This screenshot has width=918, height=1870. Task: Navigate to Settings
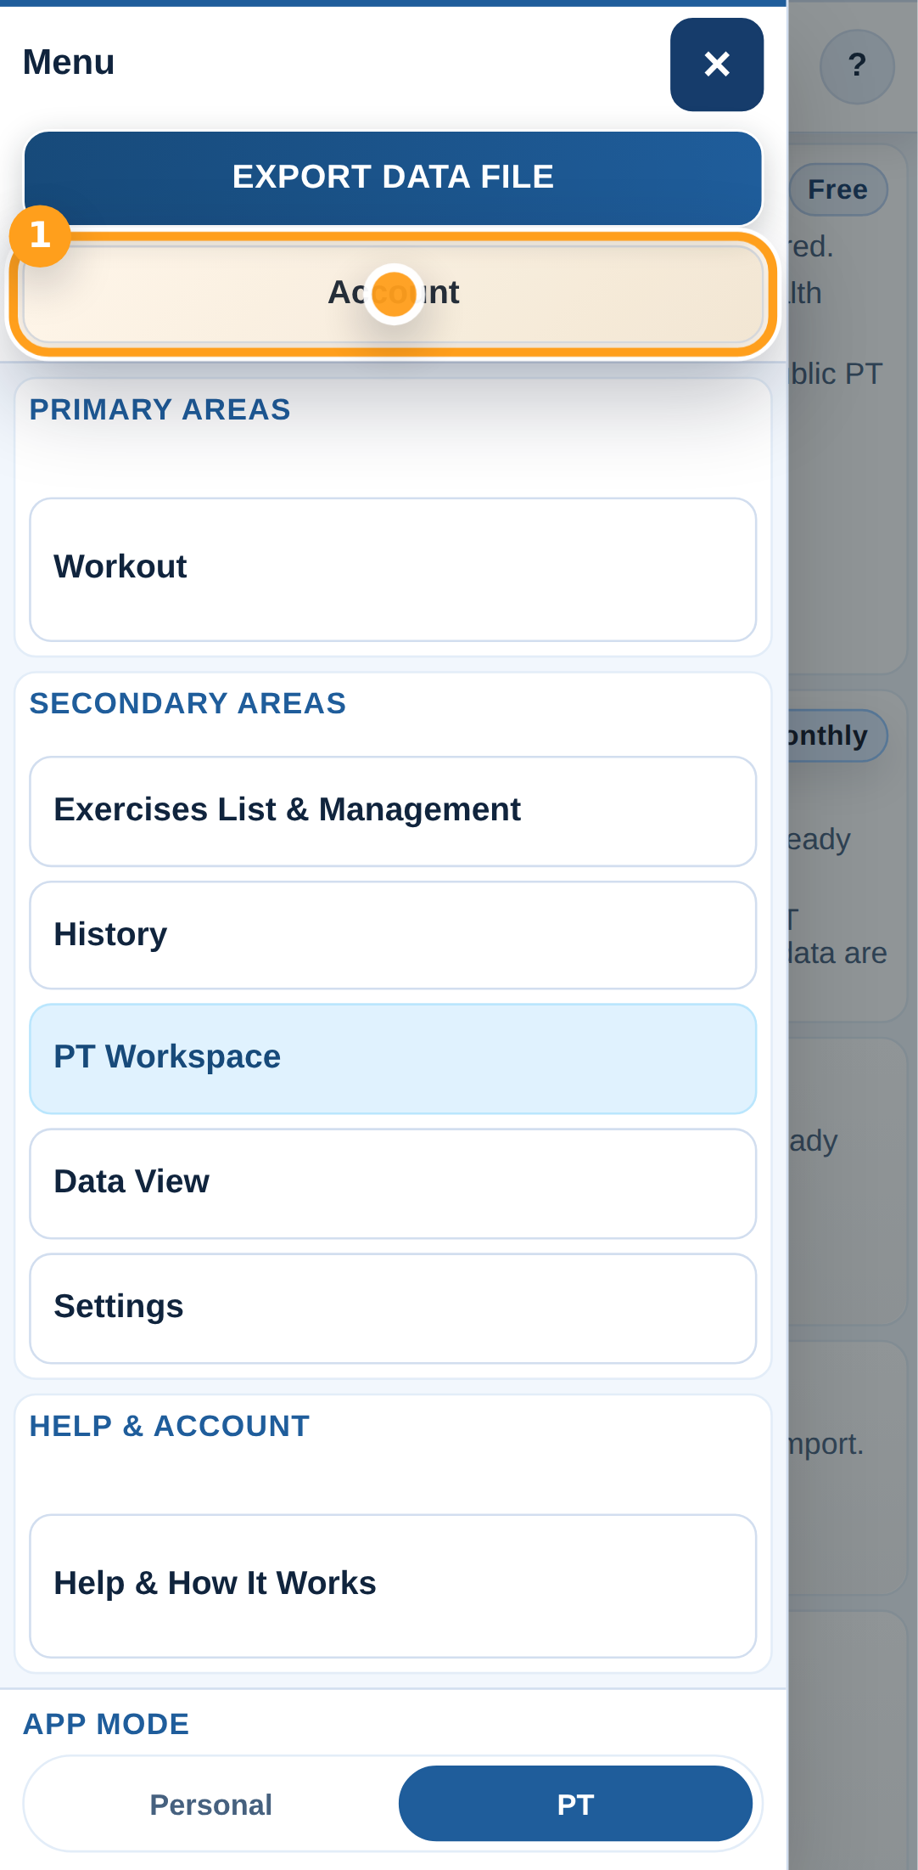point(393,1308)
